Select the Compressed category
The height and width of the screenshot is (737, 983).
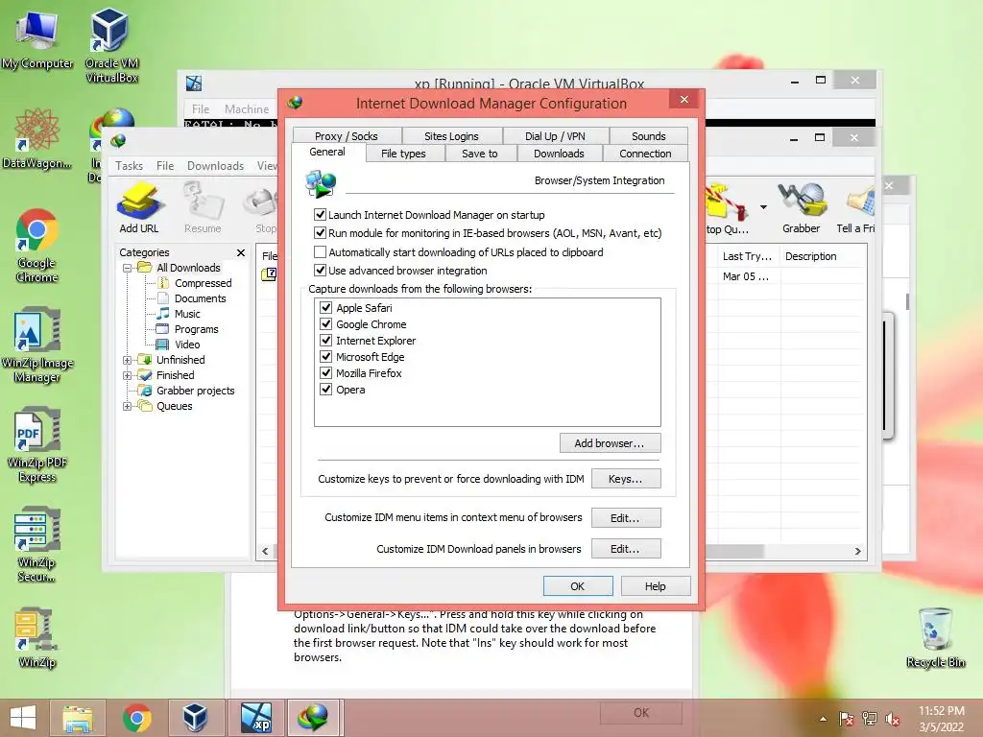click(x=204, y=283)
